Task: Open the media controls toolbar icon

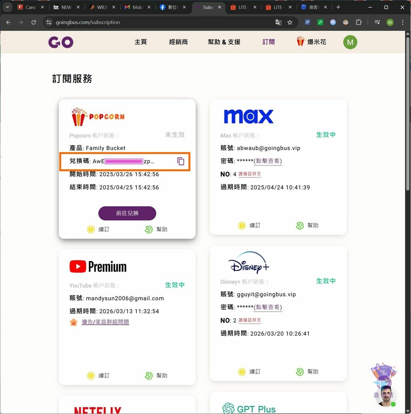Action: tap(377, 23)
